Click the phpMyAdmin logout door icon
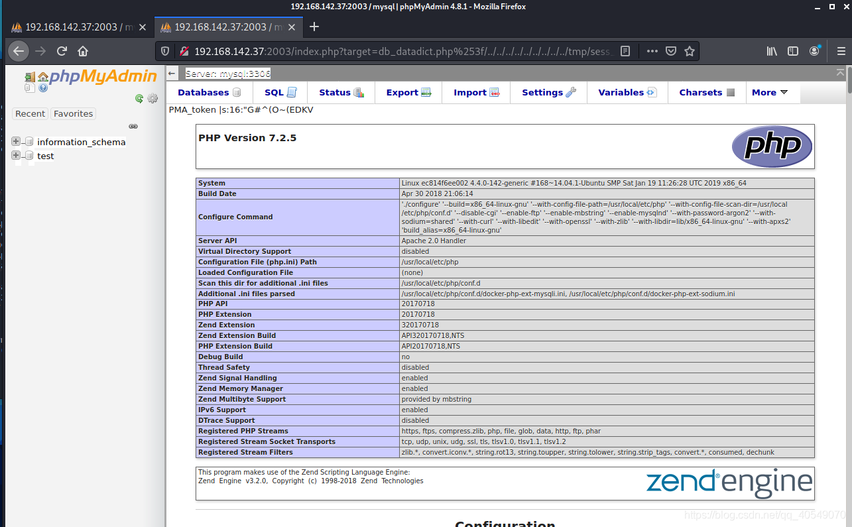The image size is (852, 527). click(x=30, y=77)
